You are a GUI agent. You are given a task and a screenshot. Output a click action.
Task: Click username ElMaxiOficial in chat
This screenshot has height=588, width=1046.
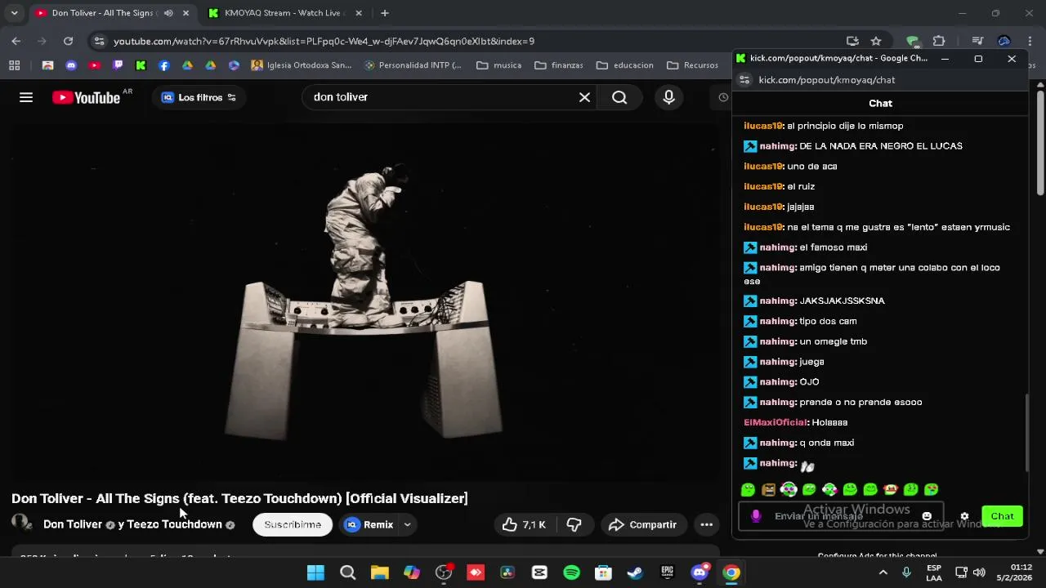tap(775, 422)
